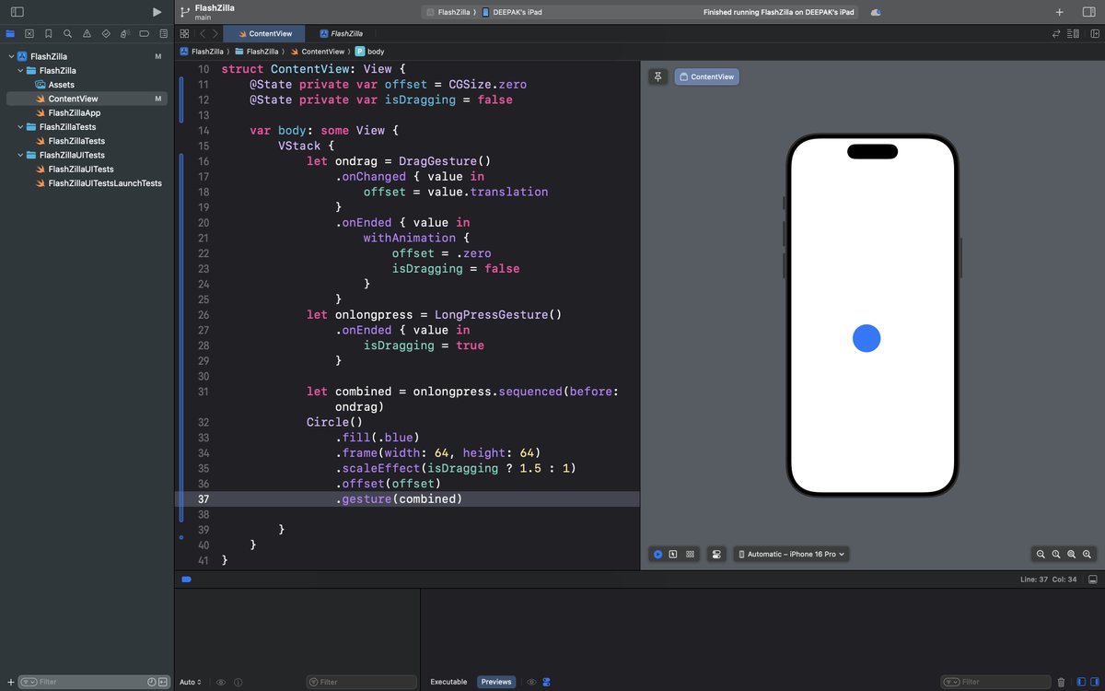Enable Live preview mode
The image size is (1105, 691).
coord(657,554)
